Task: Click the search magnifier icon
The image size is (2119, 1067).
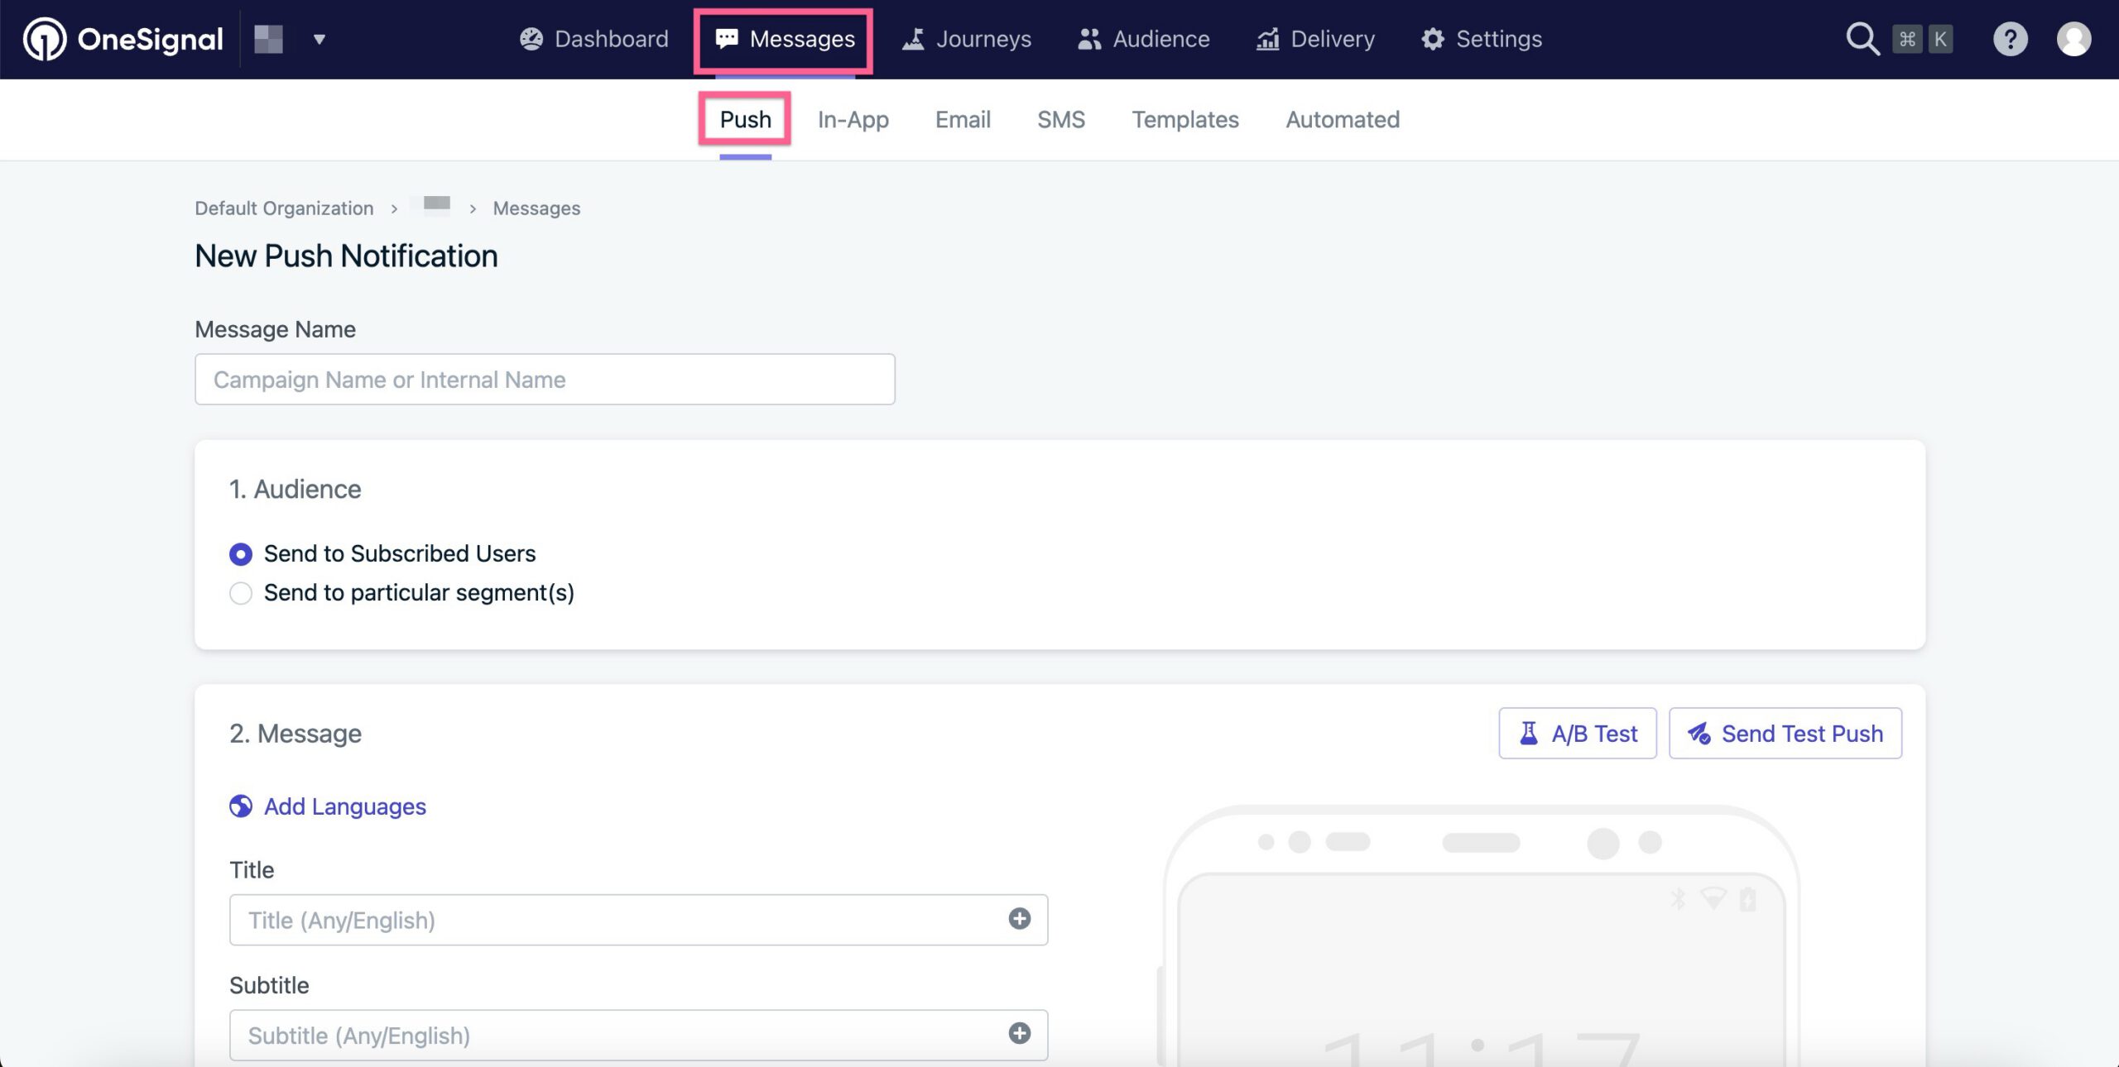Action: pos(1862,39)
